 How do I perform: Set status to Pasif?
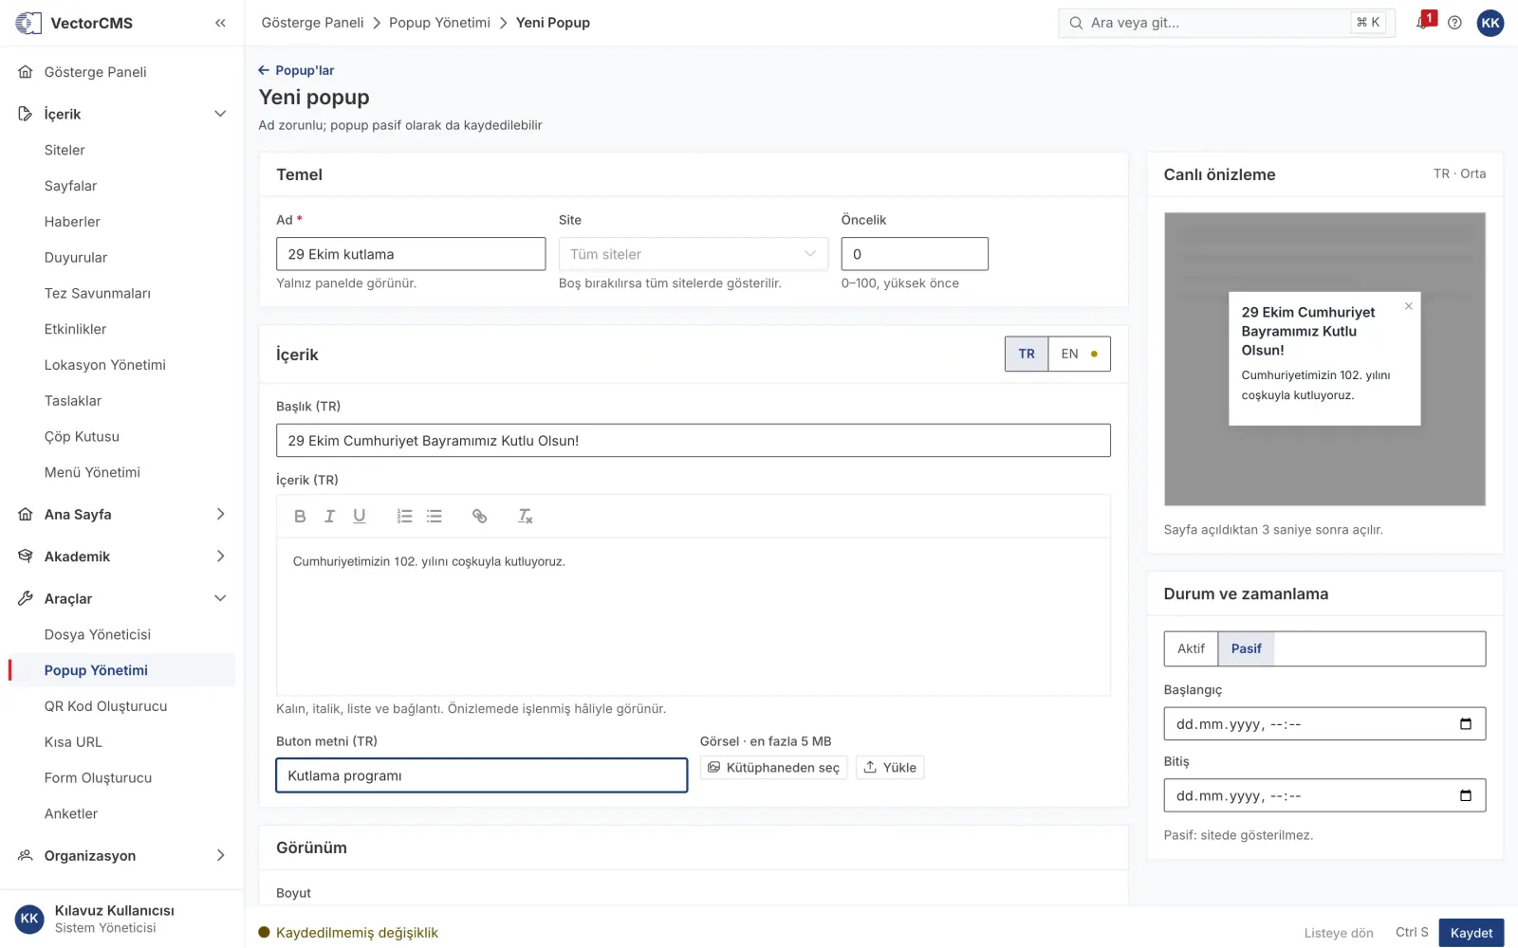[x=1246, y=648]
